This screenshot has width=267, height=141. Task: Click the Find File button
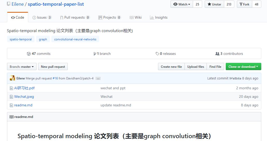coord(215,66)
